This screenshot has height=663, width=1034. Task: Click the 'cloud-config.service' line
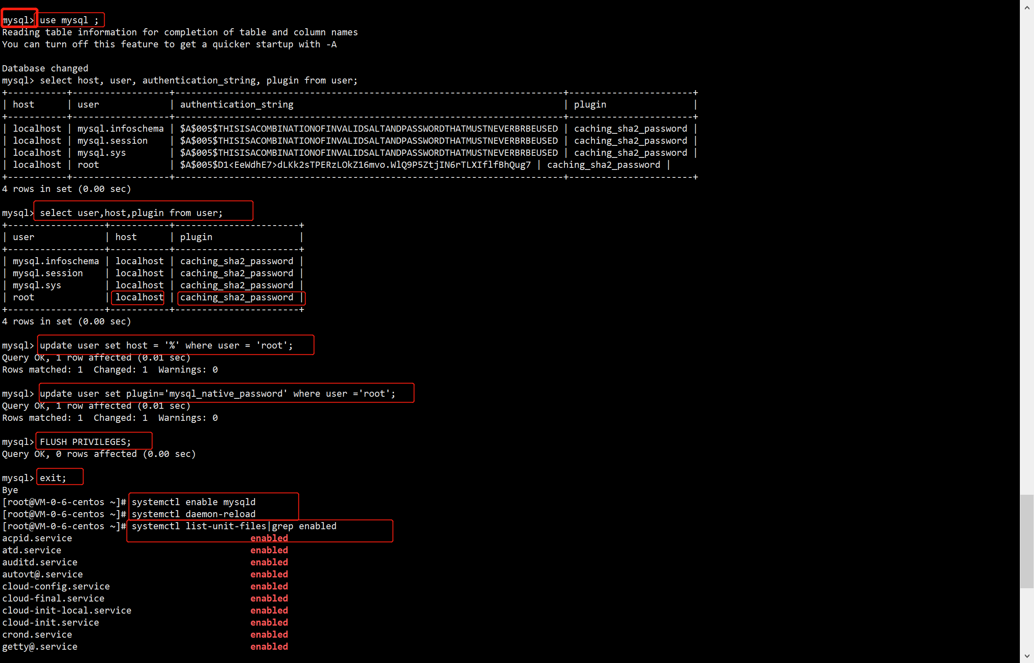56,587
